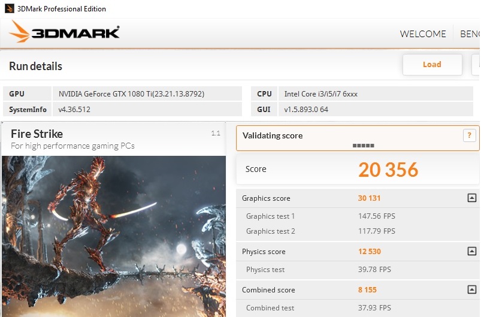The height and width of the screenshot is (317, 481).
Task: Select CPU value Intel Core i3/i5/i7 6xxx
Action: pos(321,94)
